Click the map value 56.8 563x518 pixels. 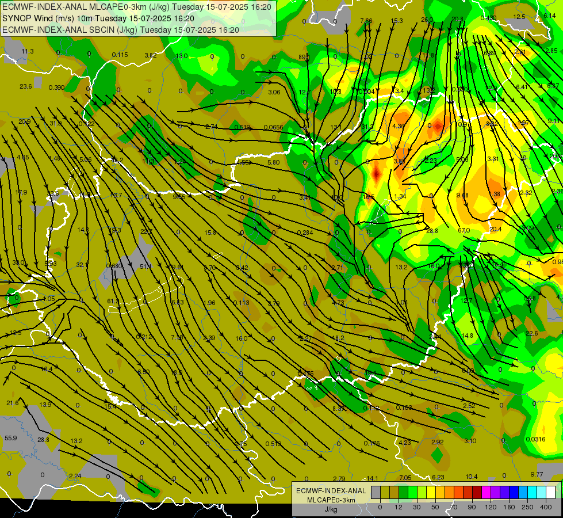530,298
